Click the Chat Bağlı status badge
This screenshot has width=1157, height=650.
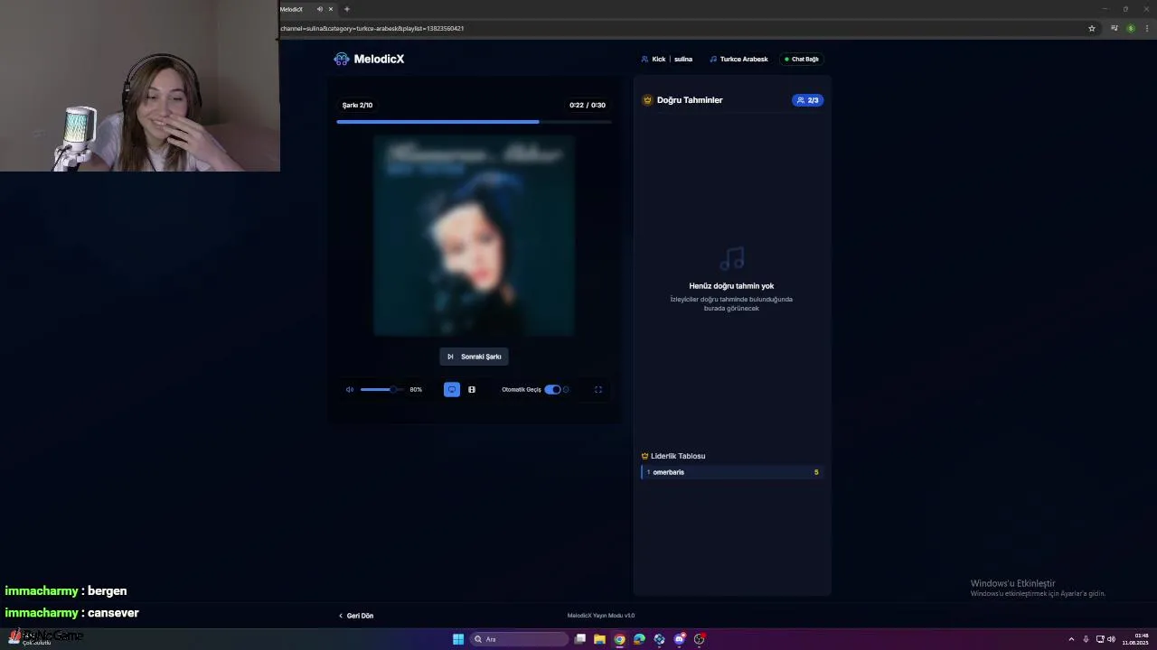[x=802, y=59]
